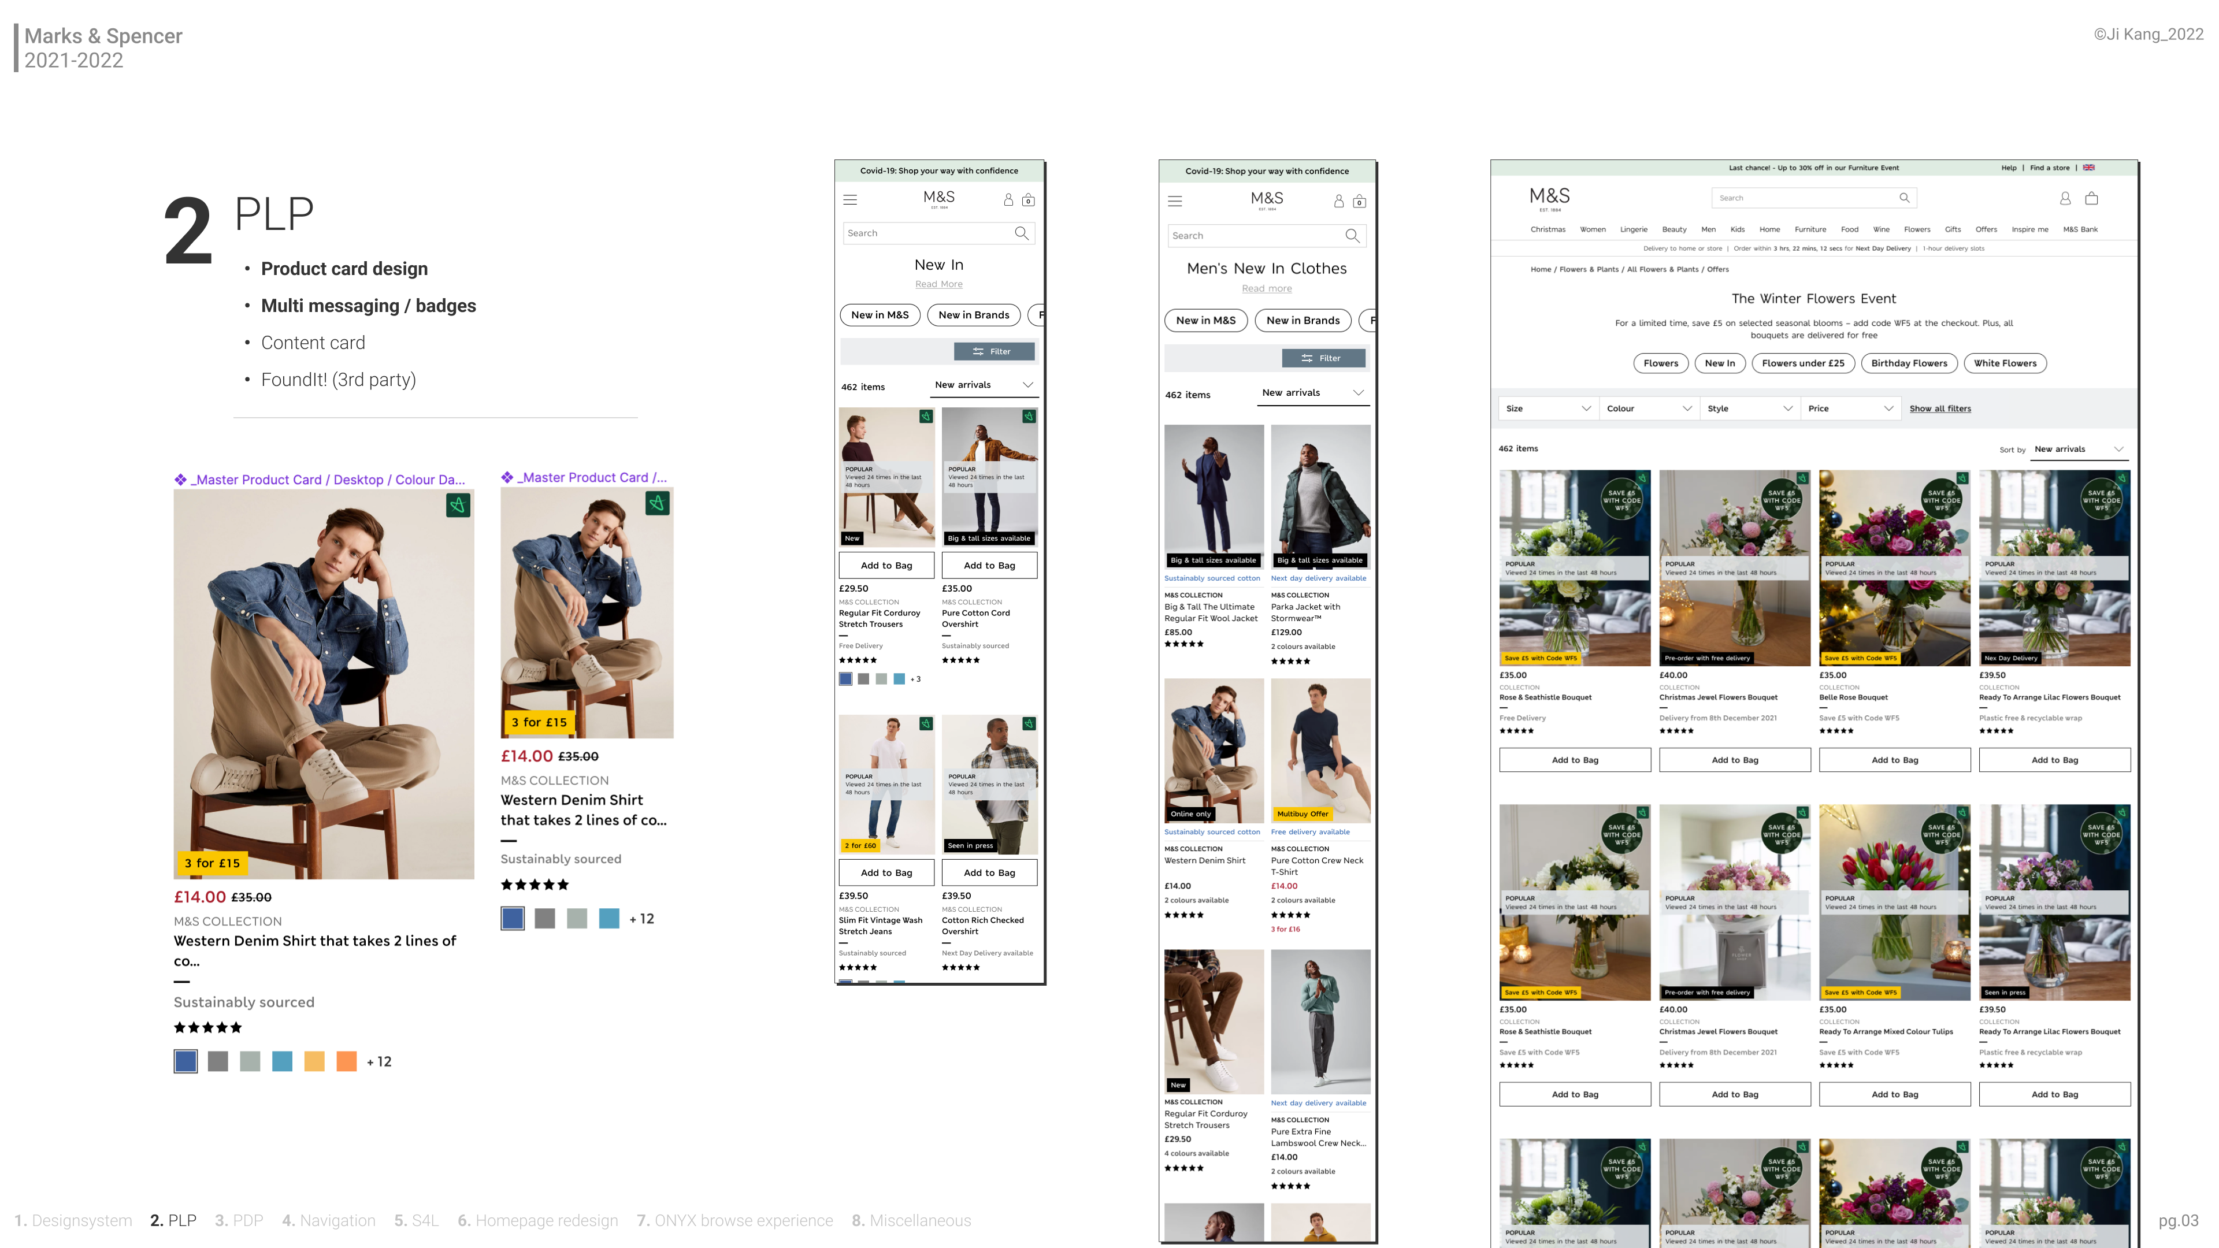Click account icon on desktop M&S header
The height and width of the screenshot is (1248, 2219).
[2065, 198]
